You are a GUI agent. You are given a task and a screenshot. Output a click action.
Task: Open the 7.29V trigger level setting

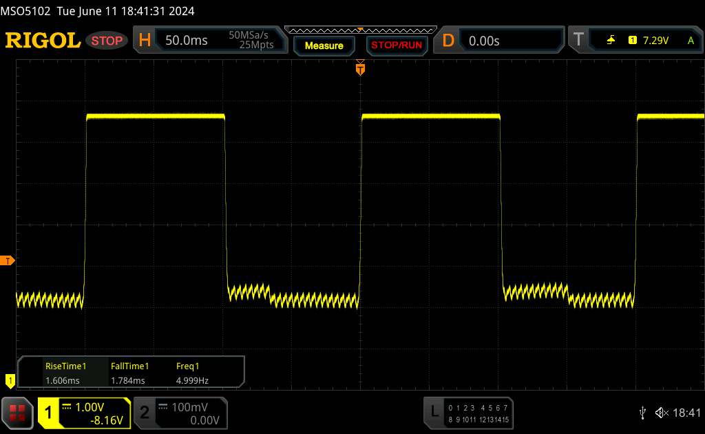point(655,41)
